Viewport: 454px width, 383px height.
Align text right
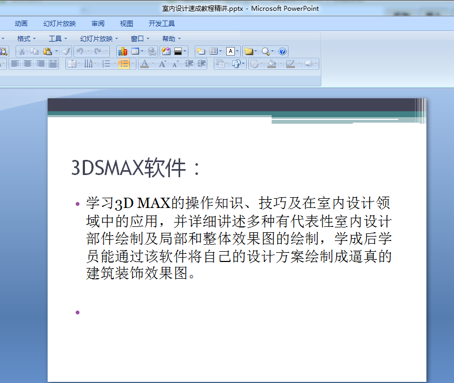[x=41, y=64]
